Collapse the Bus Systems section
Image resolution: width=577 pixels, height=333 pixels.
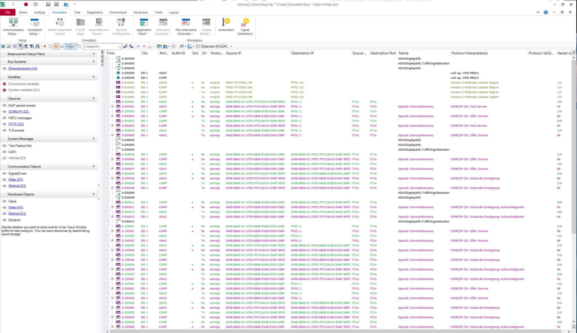click(x=93, y=61)
